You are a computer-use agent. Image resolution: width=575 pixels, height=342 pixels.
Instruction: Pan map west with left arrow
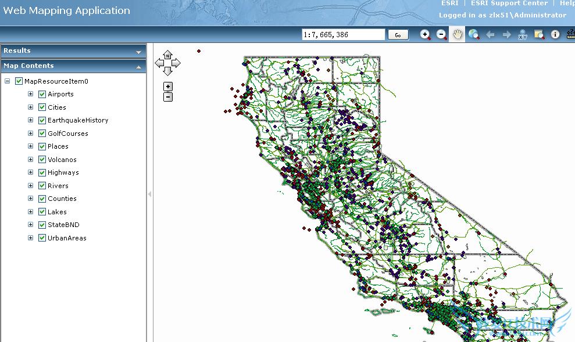(159, 63)
